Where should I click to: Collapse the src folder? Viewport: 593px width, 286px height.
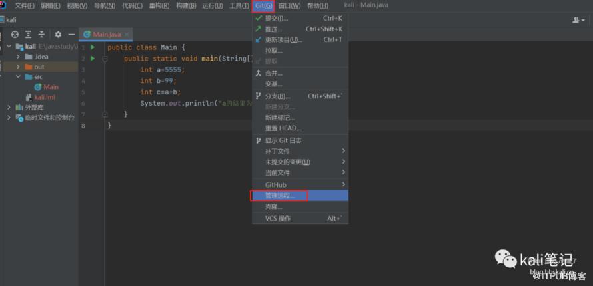pos(18,77)
